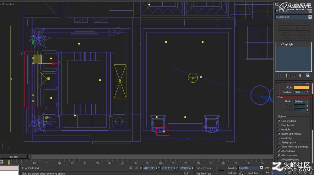
Task: Toggle the Selection Lock padlock icon
Action: 131,168
